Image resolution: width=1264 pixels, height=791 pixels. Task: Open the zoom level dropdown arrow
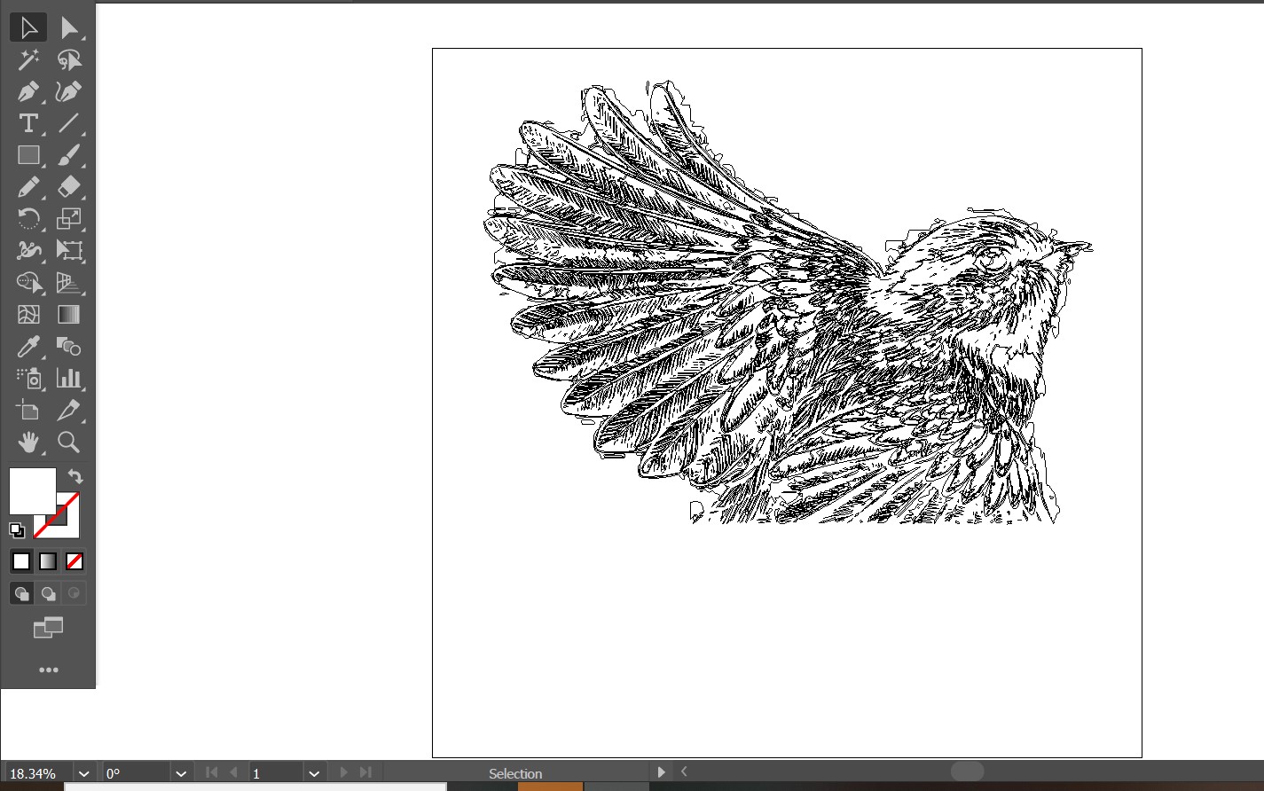83,773
